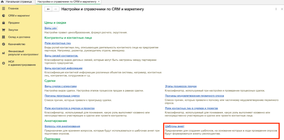
Task: Open the Главное menu section
Action: point(13,8)
